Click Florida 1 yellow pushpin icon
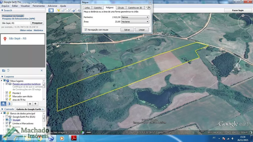The height and width of the screenshot is (142, 253). 10,93
